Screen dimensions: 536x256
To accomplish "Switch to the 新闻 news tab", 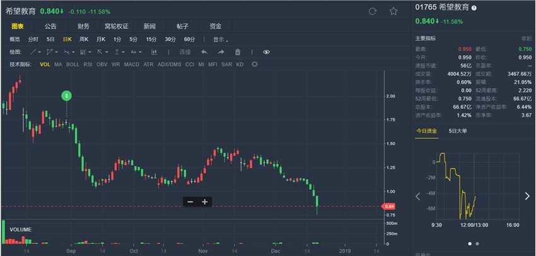I will [149, 26].
